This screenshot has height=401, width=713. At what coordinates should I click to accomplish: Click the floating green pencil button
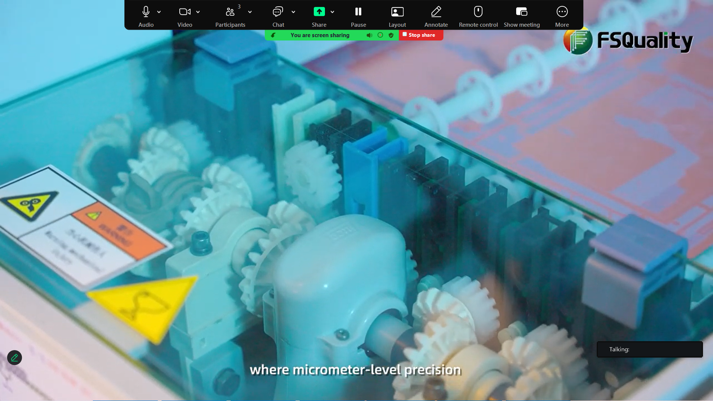click(14, 358)
